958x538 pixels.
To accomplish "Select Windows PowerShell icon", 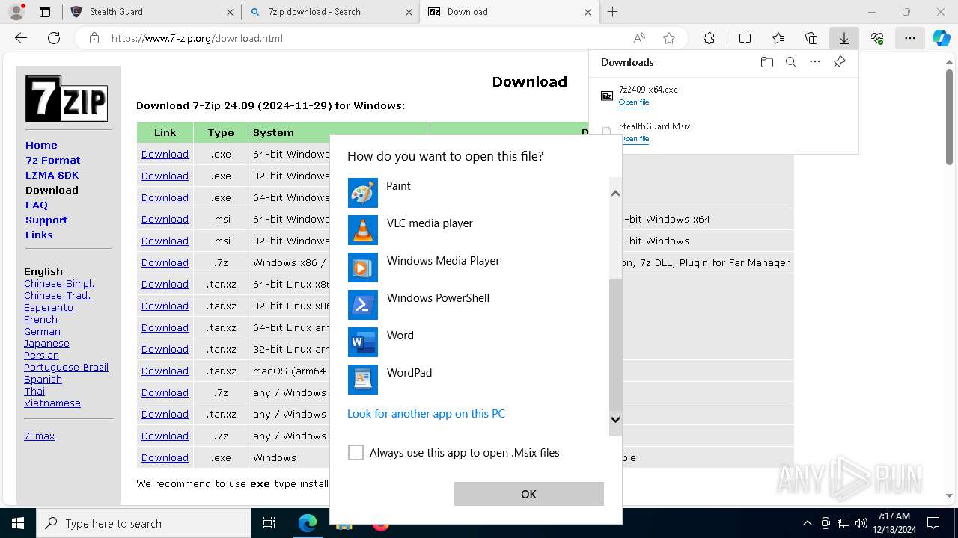I will pyautogui.click(x=363, y=305).
